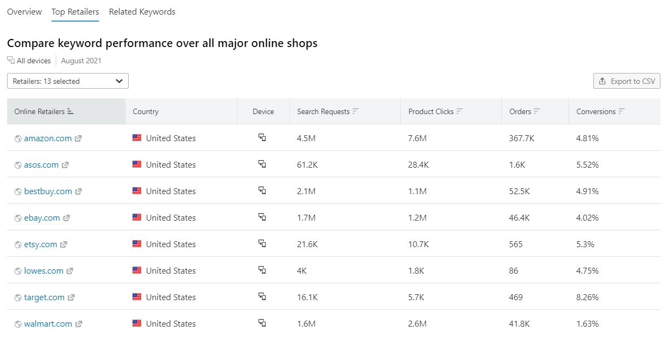Open the target.com retailer link
The image size is (668, 338).
[44, 297]
